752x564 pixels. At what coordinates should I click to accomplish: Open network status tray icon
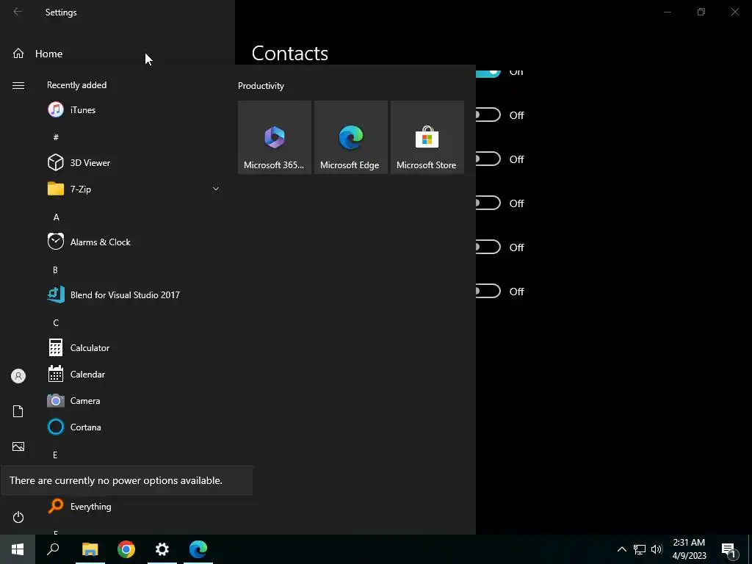(640, 549)
